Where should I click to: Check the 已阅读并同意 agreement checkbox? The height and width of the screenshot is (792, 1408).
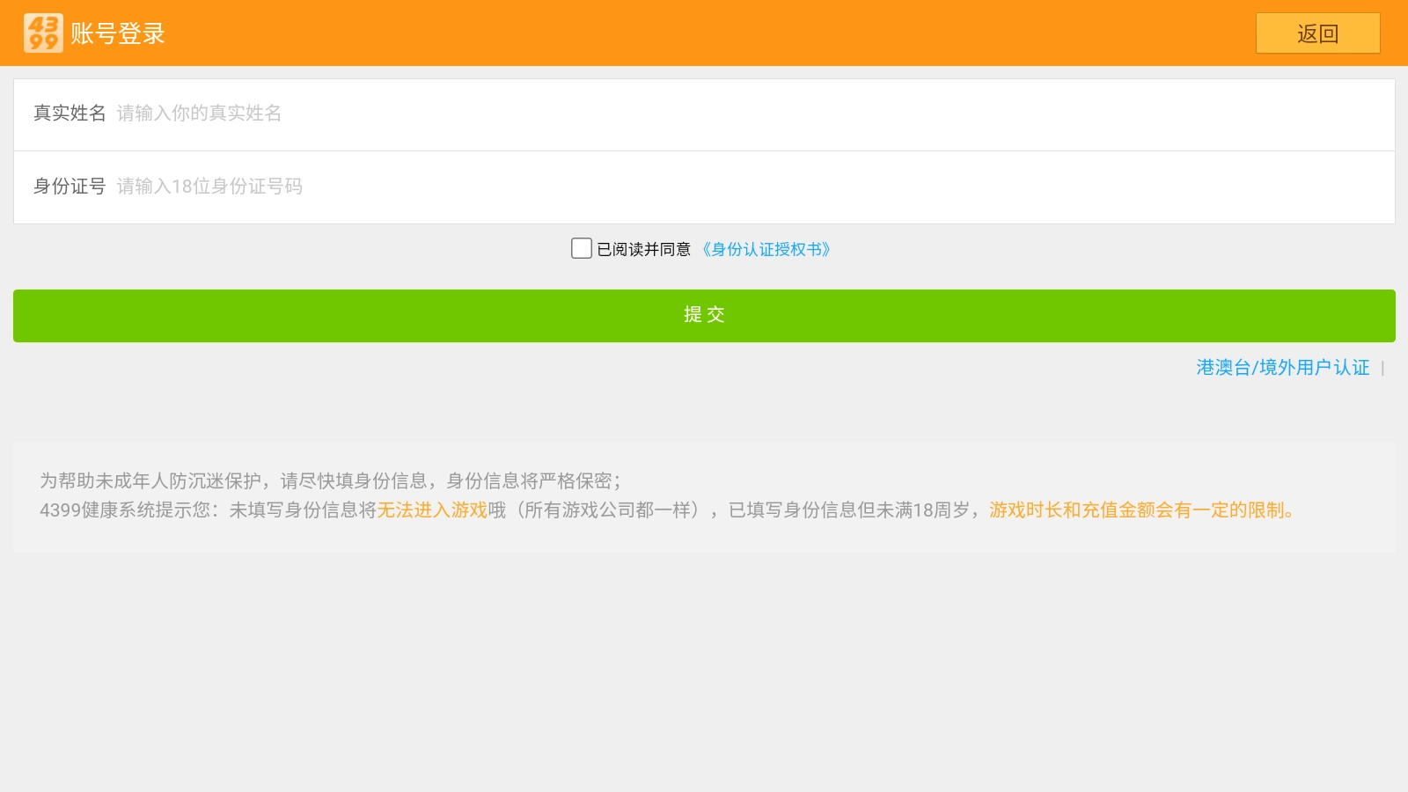pyautogui.click(x=580, y=248)
